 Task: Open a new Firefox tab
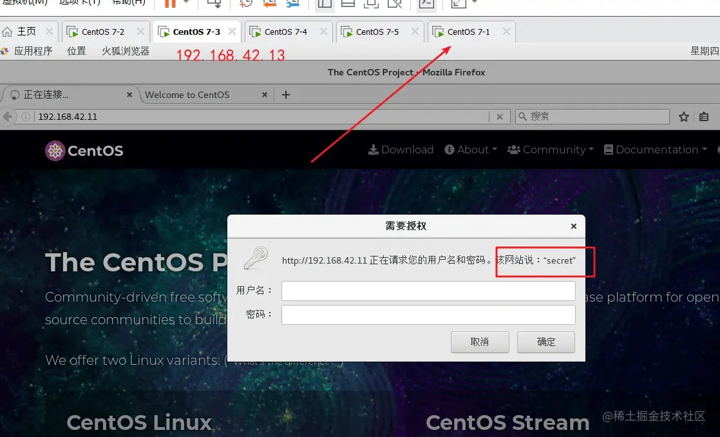click(285, 95)
